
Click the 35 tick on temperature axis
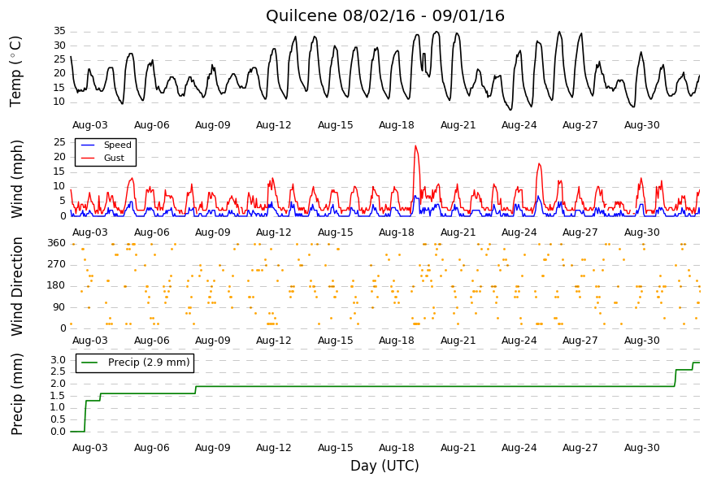click(x=59, y=31)
